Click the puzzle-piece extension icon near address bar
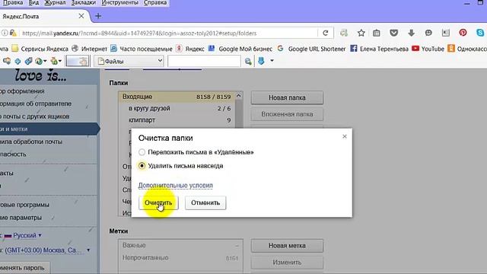This screenshot has height=274, width=487. [x=344, y=33]
